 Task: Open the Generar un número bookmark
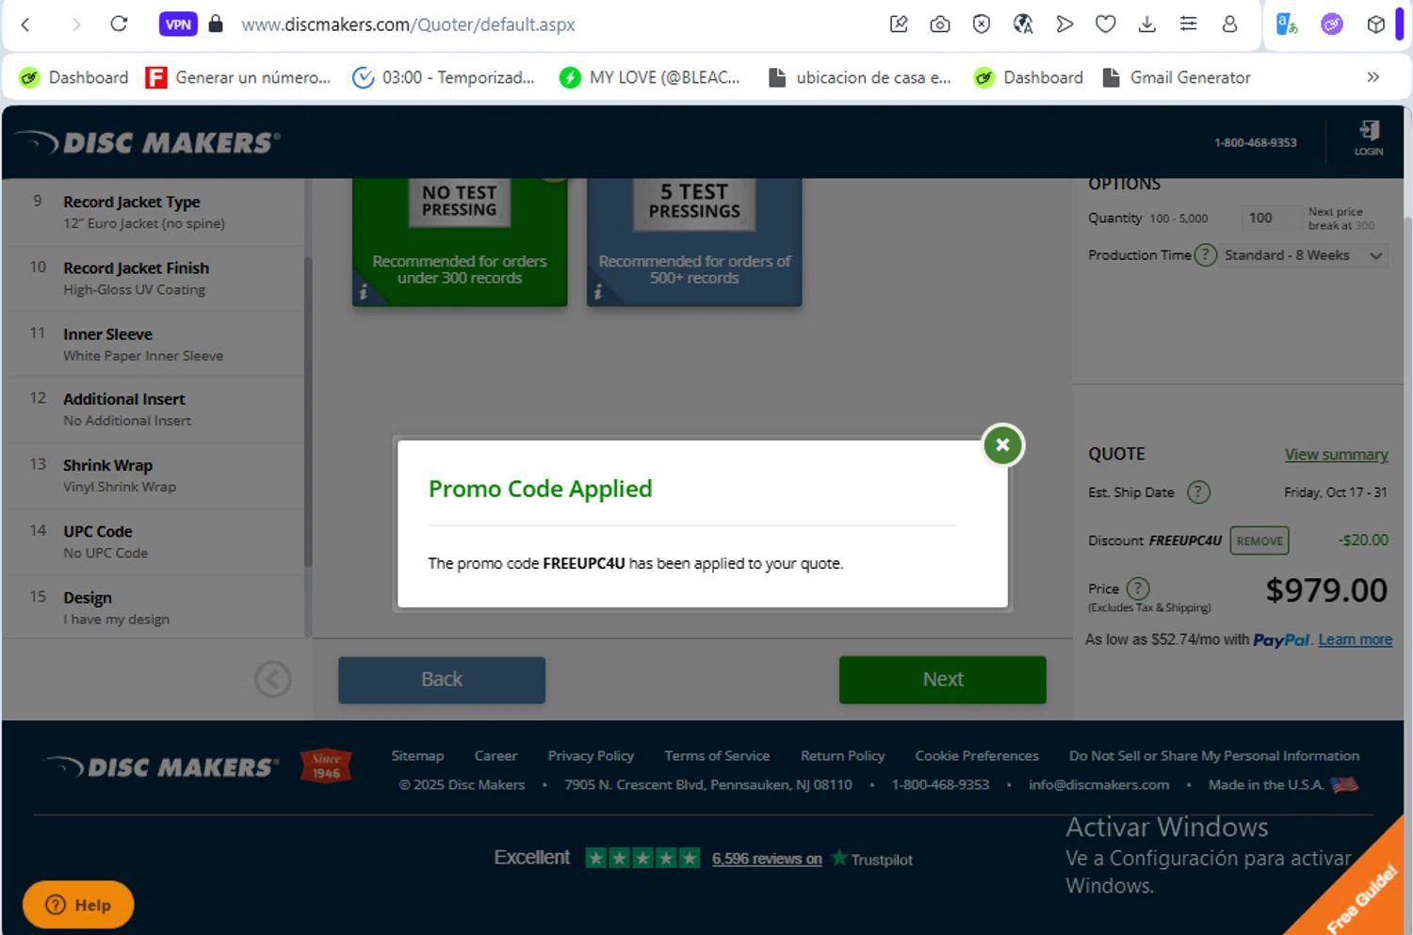pyautogui.click(x=238, y=77)
